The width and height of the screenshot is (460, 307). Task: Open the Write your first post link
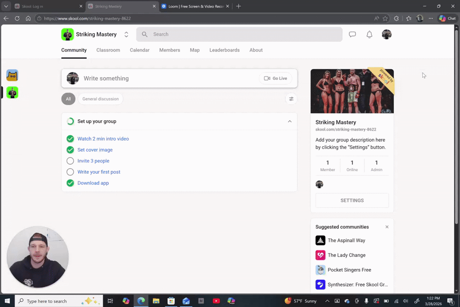coord(98,172)
